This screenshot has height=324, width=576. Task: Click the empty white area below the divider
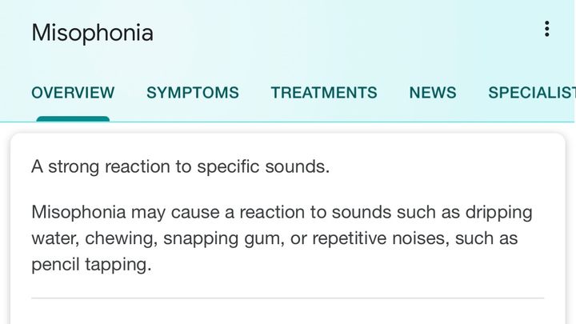tap(287, 313)
